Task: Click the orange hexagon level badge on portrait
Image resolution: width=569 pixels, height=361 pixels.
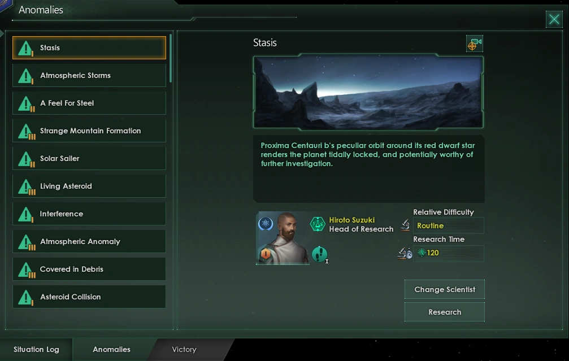Action: tap(266, 254)
